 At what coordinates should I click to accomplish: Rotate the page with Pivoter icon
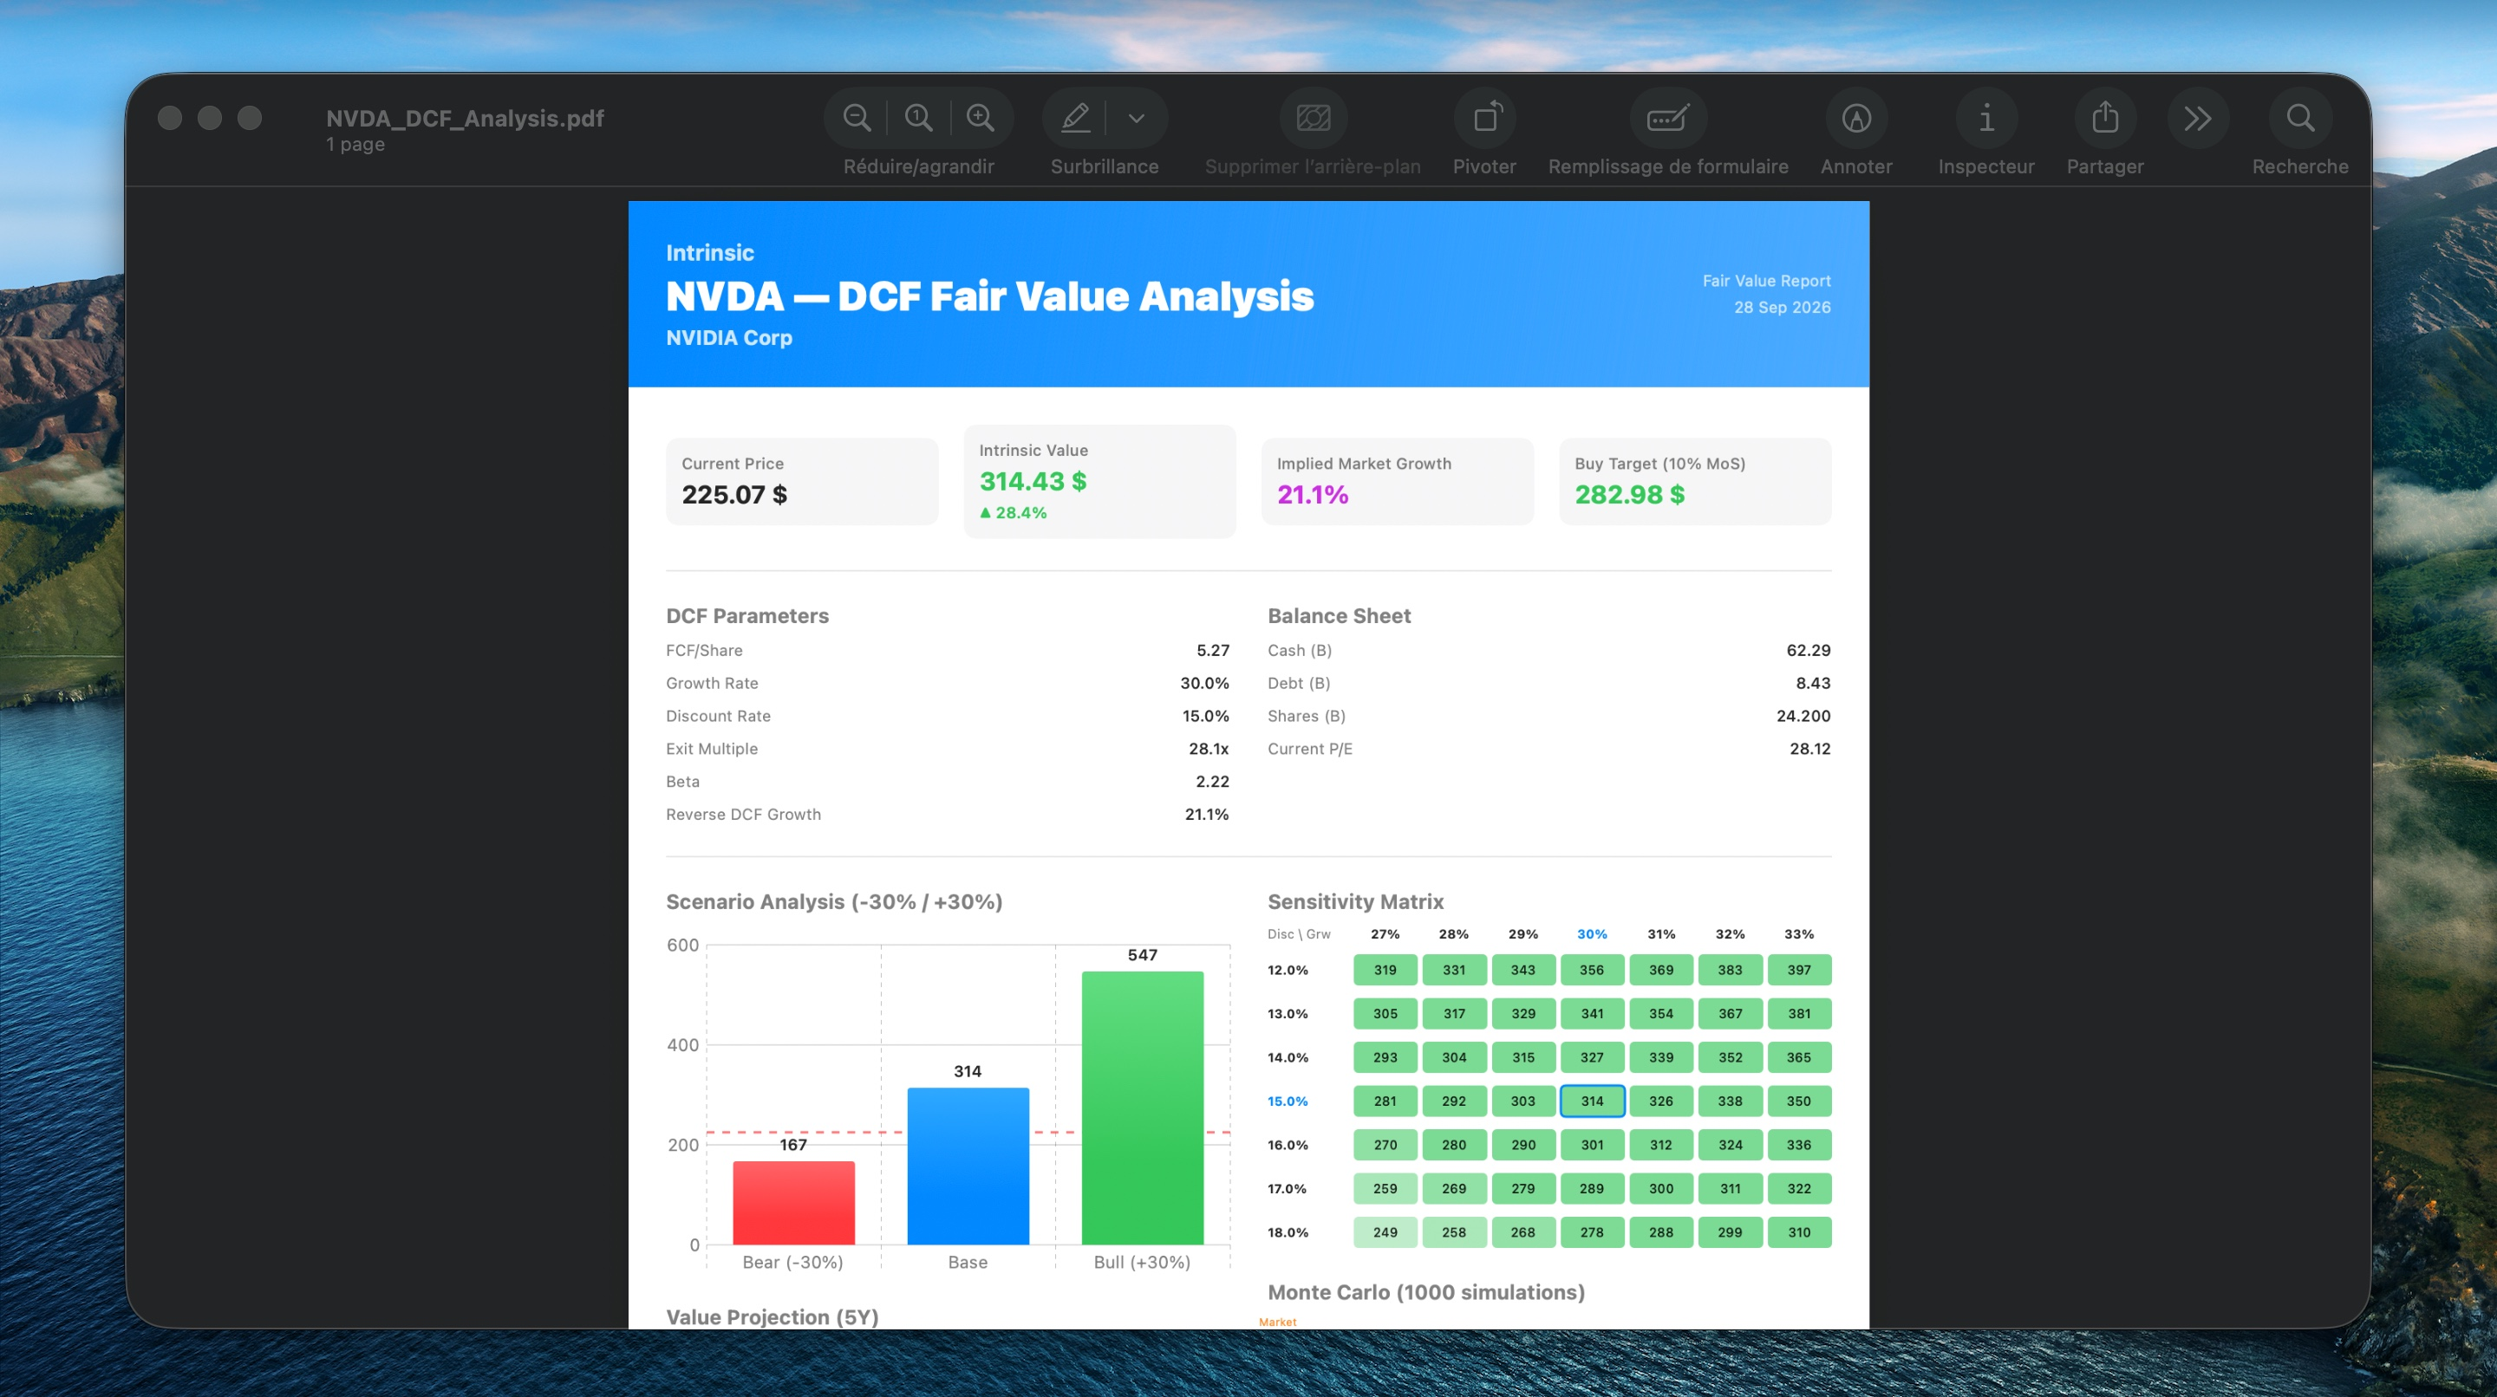pyautogui.click(x=1486, y=118)
